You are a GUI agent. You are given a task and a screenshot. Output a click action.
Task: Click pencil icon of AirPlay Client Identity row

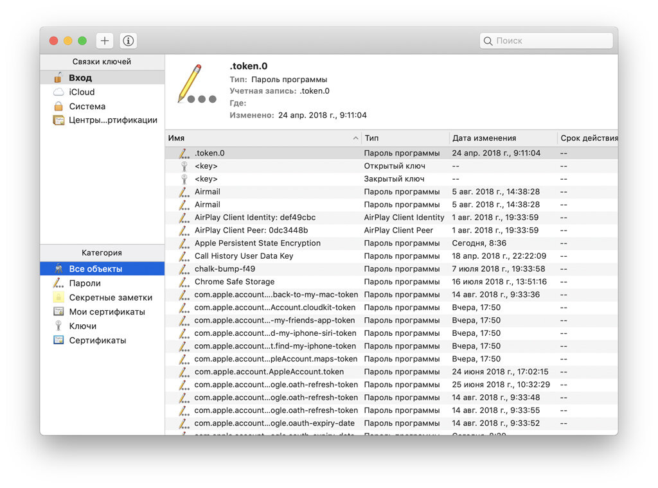pyautogui.click(x=184, y=218)
